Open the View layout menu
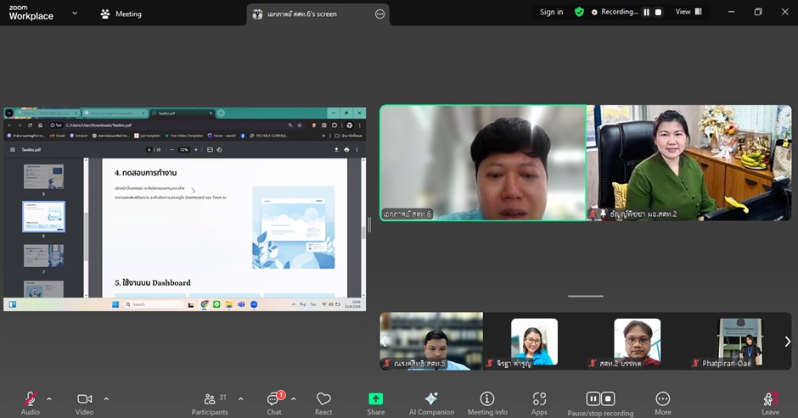 (x=688, y=13)
